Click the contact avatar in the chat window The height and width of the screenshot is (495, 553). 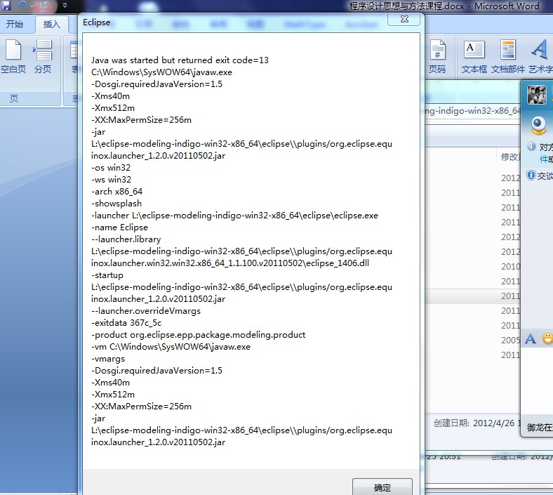(537, 94)
